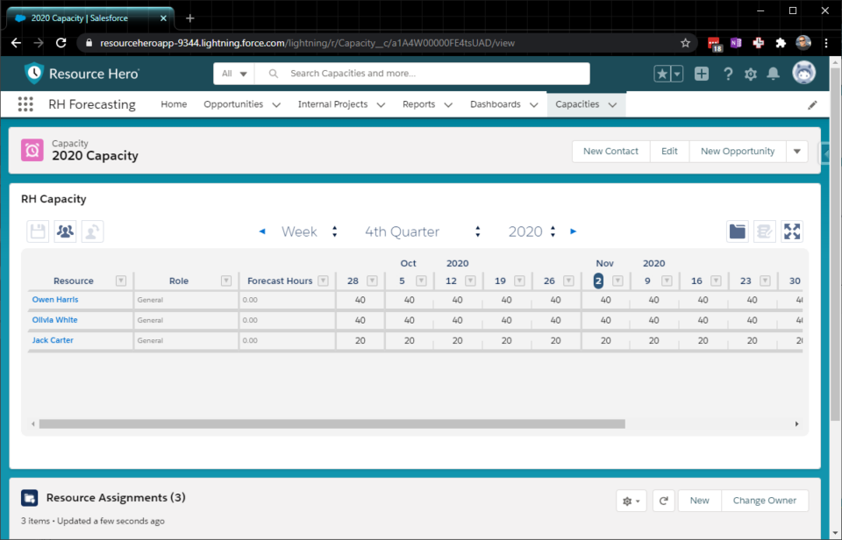Open the Role column filter dropdown
The width and height of the screenshot is (842, 540).
[226, 281]
